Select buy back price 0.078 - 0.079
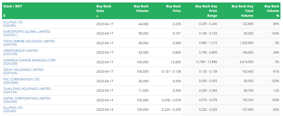 [x=171, y=100]
